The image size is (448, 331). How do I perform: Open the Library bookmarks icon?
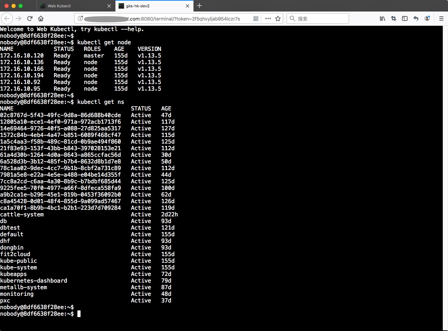[x=382, y=18]
